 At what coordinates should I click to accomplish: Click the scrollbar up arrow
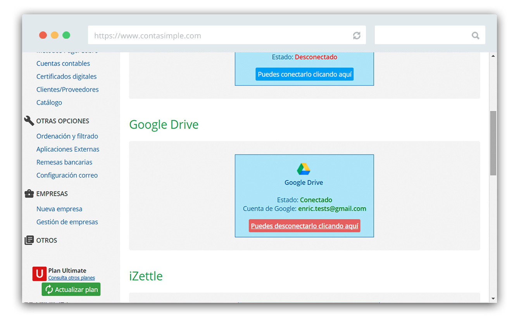[493, 56]
